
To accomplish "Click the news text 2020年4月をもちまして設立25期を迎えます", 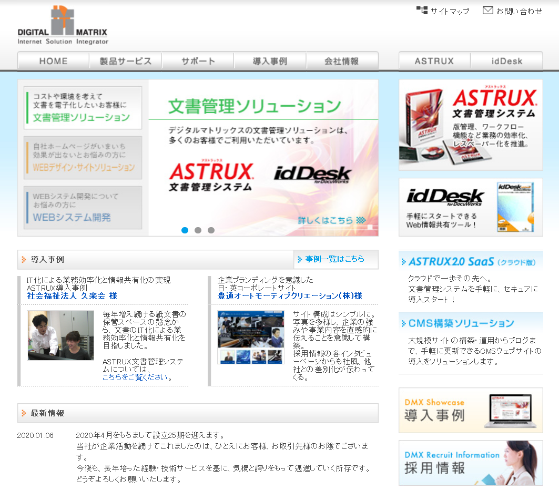I will pos(150,435).
